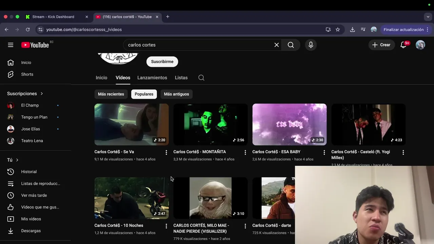
Task: Go back with the browser back arrow
Action: (x=6, y=29)
